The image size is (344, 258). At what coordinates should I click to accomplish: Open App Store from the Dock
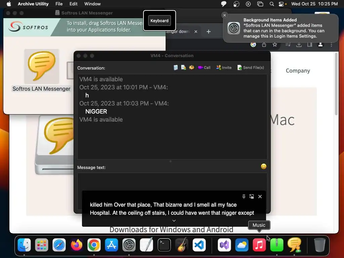coord(112,245)
